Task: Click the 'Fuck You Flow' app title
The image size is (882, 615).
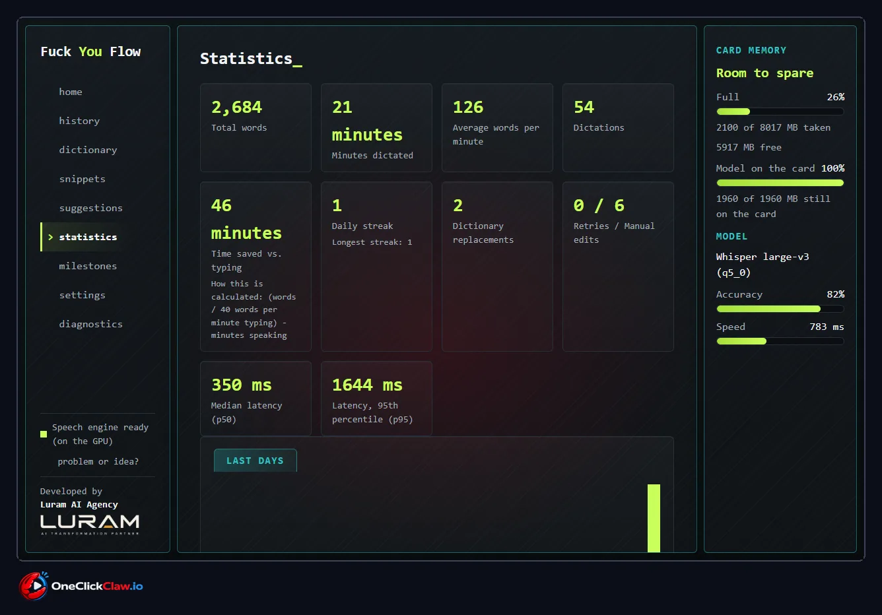Action: 90,51
